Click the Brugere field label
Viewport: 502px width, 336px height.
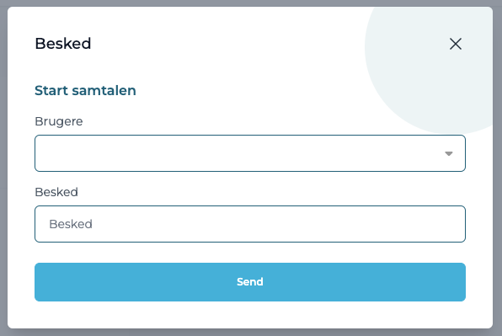click(59, 121)
